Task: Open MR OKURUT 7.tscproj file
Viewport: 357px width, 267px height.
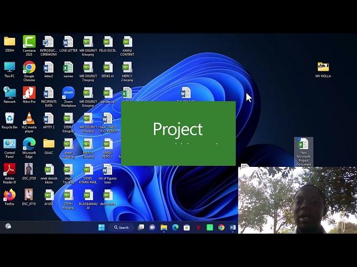Action: (x=88, y=71)
